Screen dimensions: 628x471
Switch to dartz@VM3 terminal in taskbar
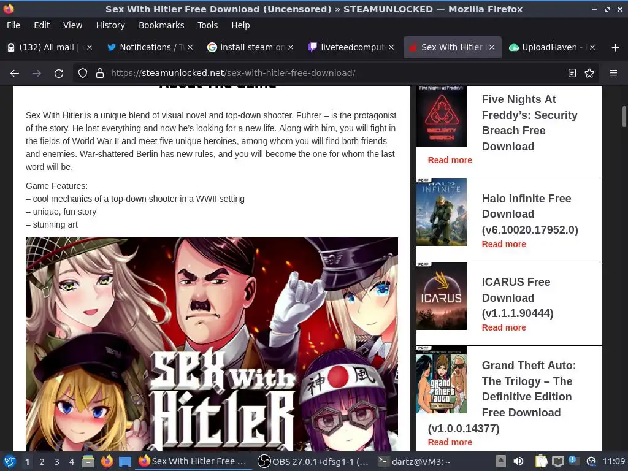[415, 461]
